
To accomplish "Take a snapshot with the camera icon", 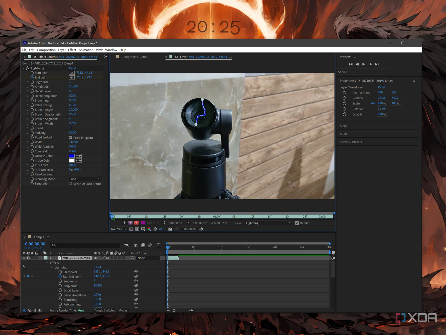I will pos(170,229).
